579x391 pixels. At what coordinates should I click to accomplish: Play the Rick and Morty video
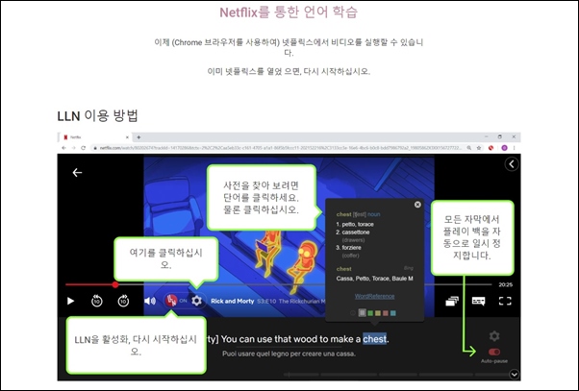coord(70,301)
